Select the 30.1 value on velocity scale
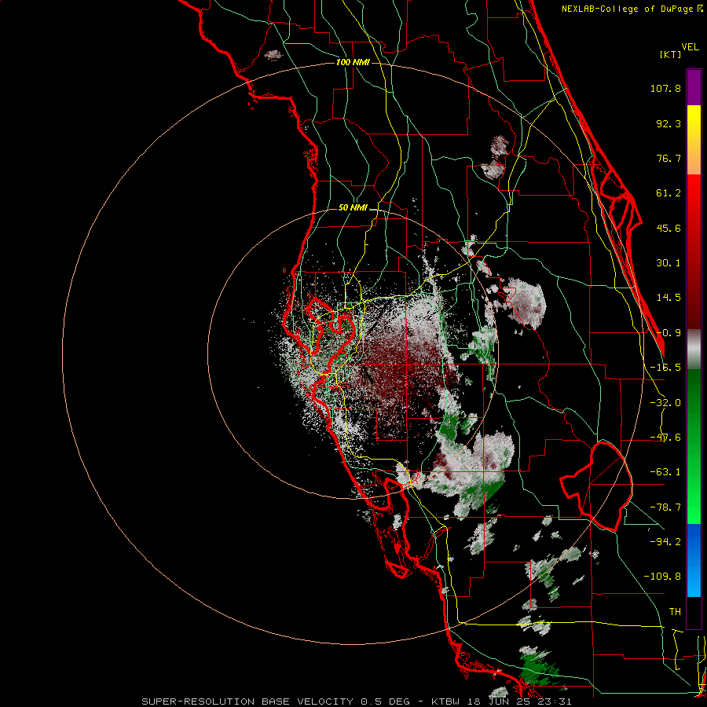This screenshot has width=707, height=707. 669,263
